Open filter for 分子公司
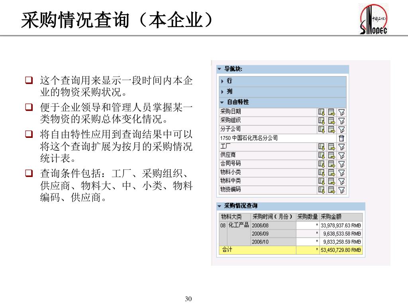Viewport: 408px width, 306px height. (x=341, y=129)
